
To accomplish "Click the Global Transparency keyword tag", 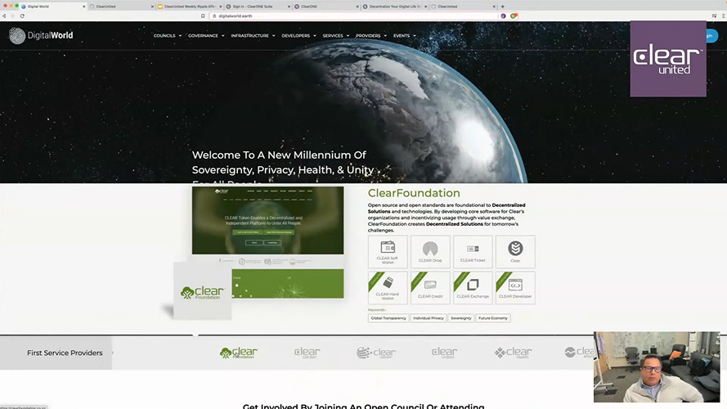I will coord(388,318).
